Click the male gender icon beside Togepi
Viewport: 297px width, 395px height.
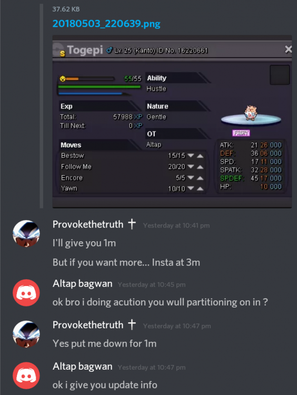[109, 51]
